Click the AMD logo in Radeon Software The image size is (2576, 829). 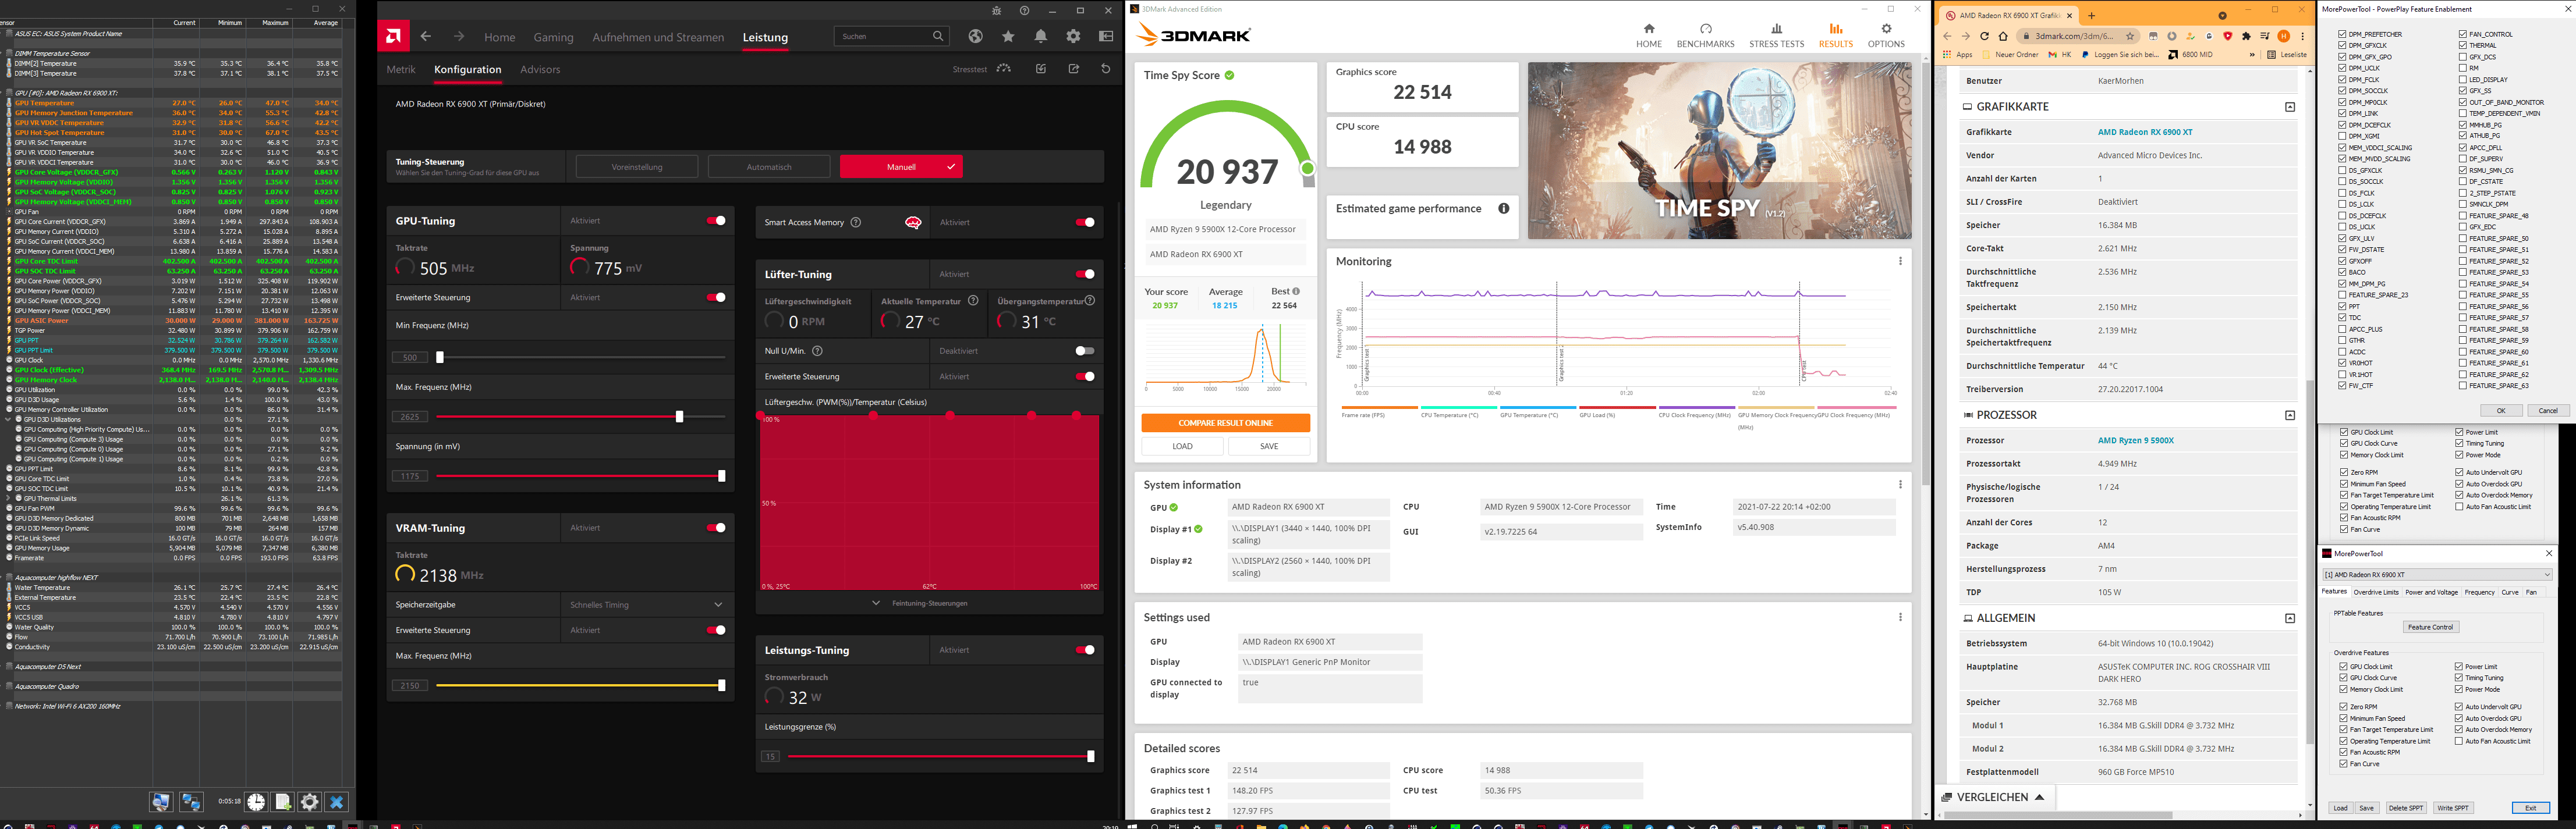click(x=393, y=37)
